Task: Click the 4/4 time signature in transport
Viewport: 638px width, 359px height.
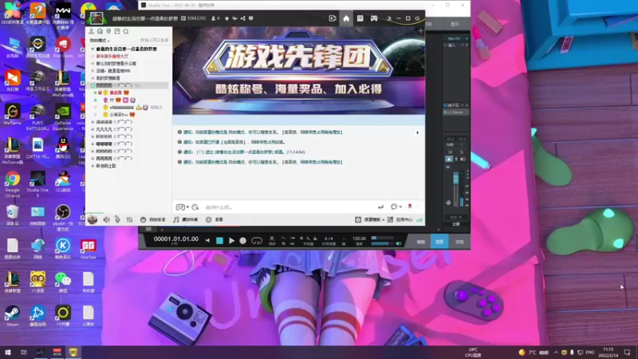Action: [329, 239]
